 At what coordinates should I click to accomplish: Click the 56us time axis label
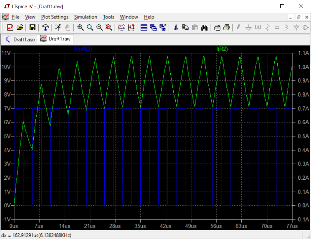click(216, 226)
